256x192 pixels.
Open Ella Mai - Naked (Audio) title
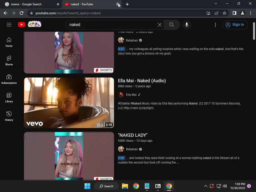pos(142,81)
